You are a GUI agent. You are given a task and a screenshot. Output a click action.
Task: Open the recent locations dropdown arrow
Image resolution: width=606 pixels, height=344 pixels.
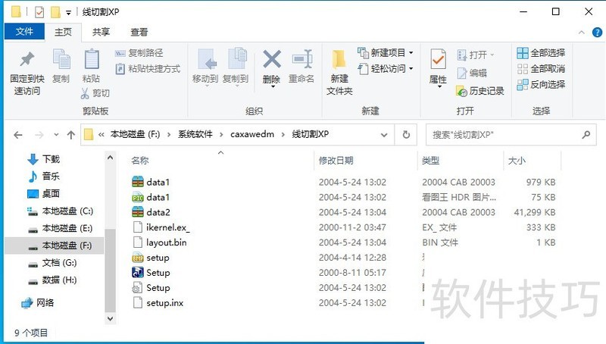56,135
